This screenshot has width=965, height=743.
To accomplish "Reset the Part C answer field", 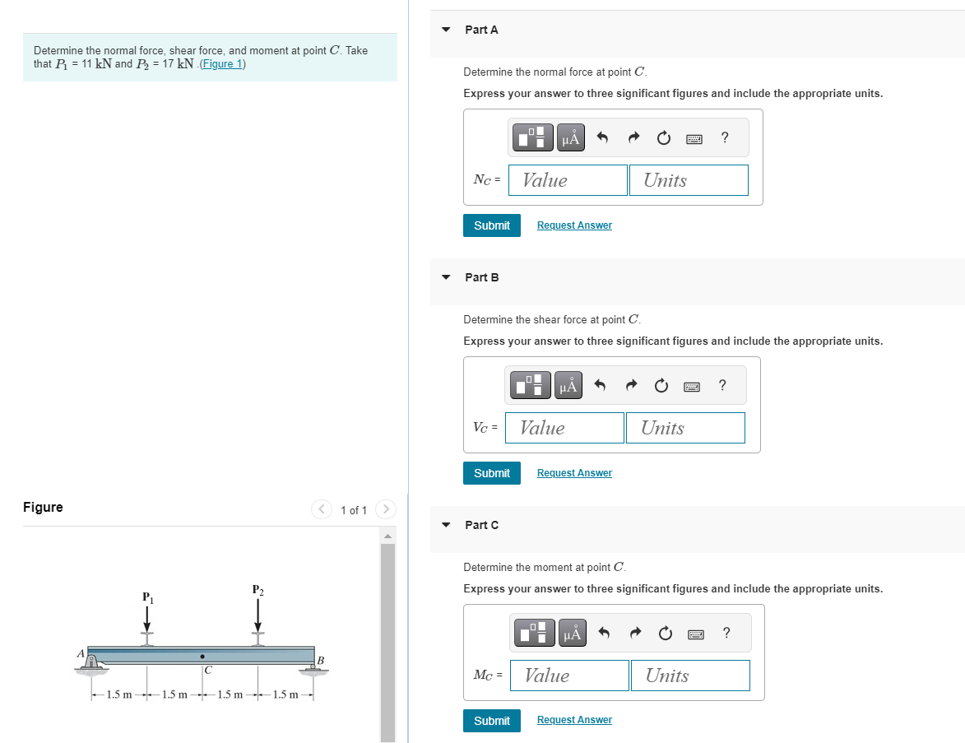I will pyautogui.click(x=667, y=633).
